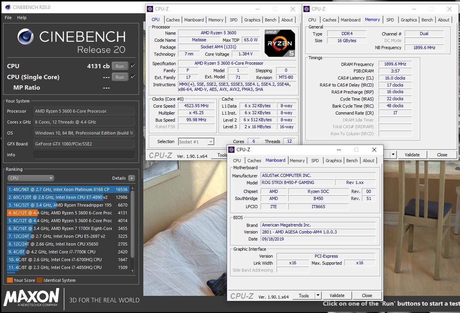This screenshot has height=313, width=460.
Task: Click Validate in the Mainboard window
Action: tap(337, 295)
